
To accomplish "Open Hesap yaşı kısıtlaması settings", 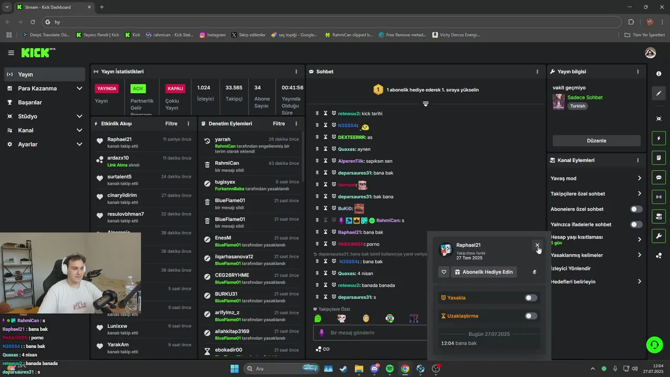I will point(596,239).
